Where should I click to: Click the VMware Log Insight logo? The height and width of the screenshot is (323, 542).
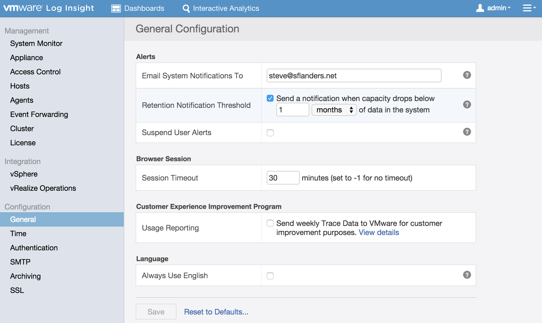(x=49, y=8)
